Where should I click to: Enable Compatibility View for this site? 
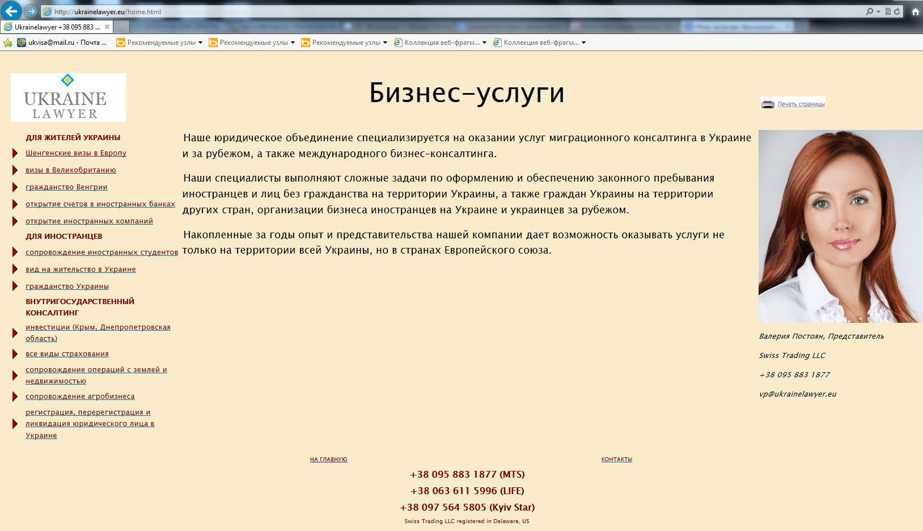[888, 11]
